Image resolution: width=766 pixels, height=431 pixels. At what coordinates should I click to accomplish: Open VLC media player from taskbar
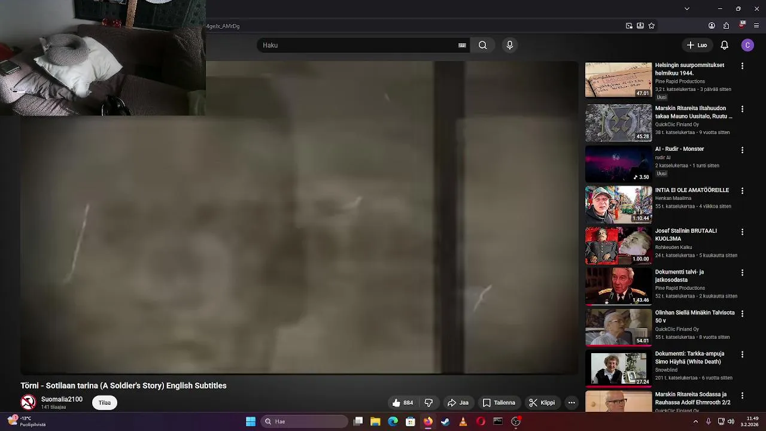tap(463, 421)
